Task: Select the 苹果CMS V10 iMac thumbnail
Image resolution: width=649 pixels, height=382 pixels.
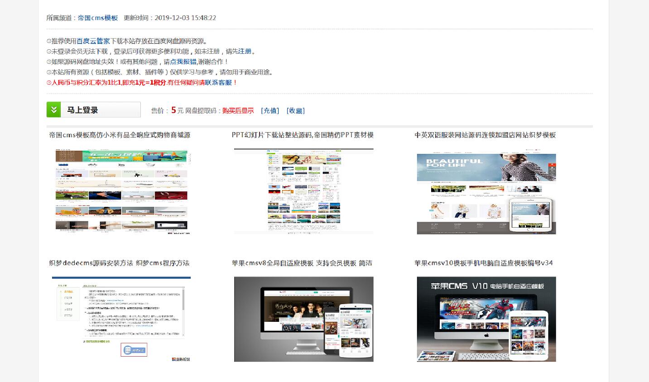Action: pyautogui.click(x=486, y=319)
